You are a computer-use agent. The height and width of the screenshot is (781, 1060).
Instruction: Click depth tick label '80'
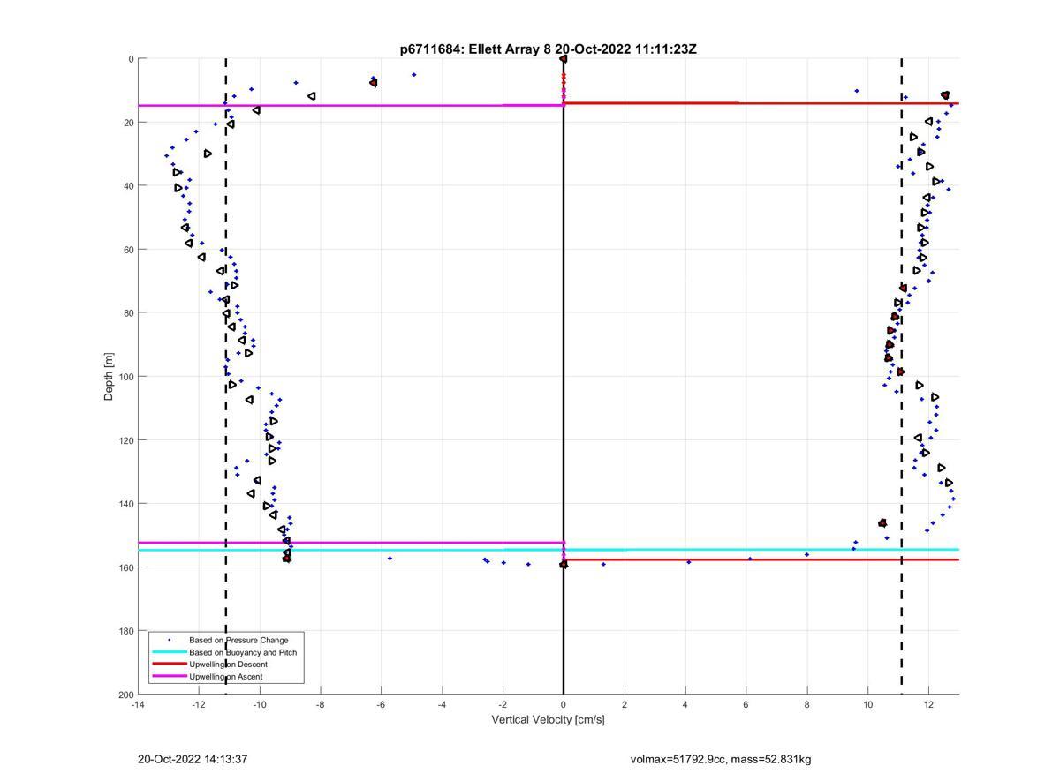128,313
